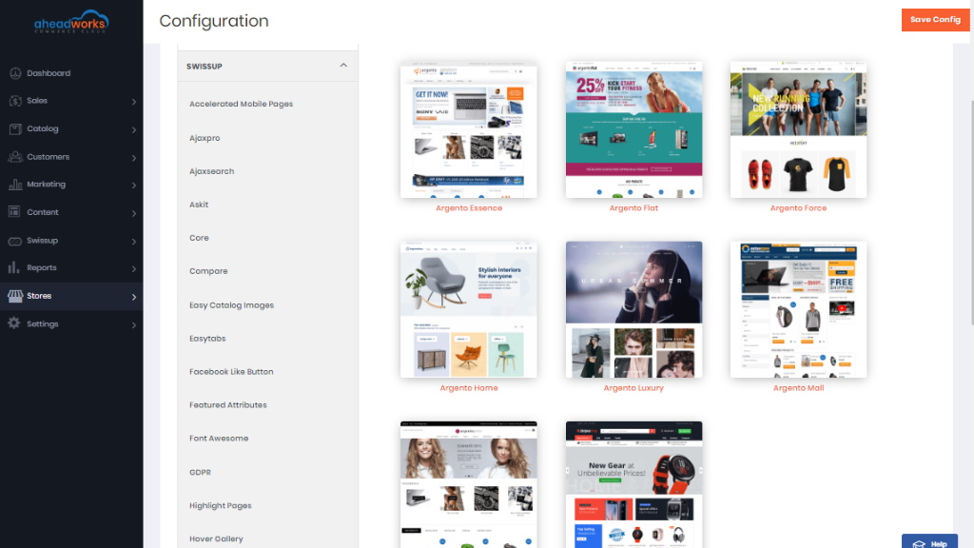Select the Argento Mall theme thumbnail
This screenshot has width=974, height=548.
click(x=798, y=309)
